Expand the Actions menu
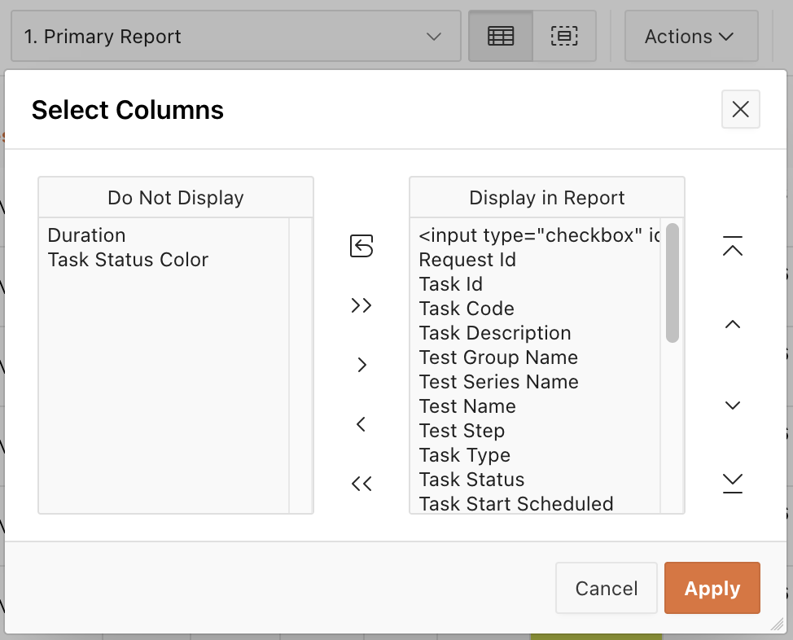Screen dimensions: 793x640 point(690,37)
